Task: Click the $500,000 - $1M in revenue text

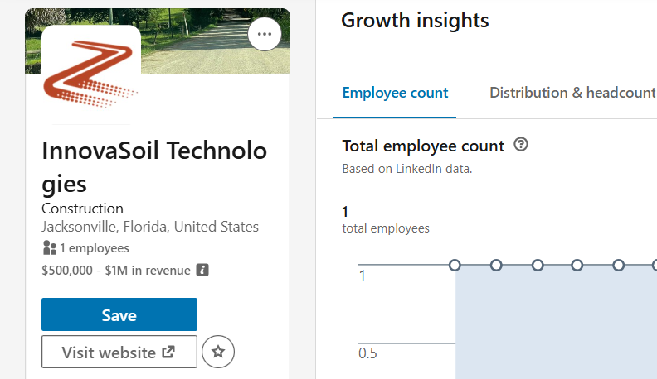Action: tap(116, 271)
